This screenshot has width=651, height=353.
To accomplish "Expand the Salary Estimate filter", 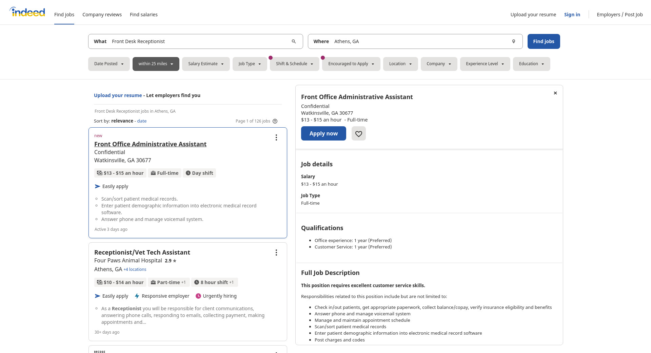I will pyautogui.click(x=206, y=64).
